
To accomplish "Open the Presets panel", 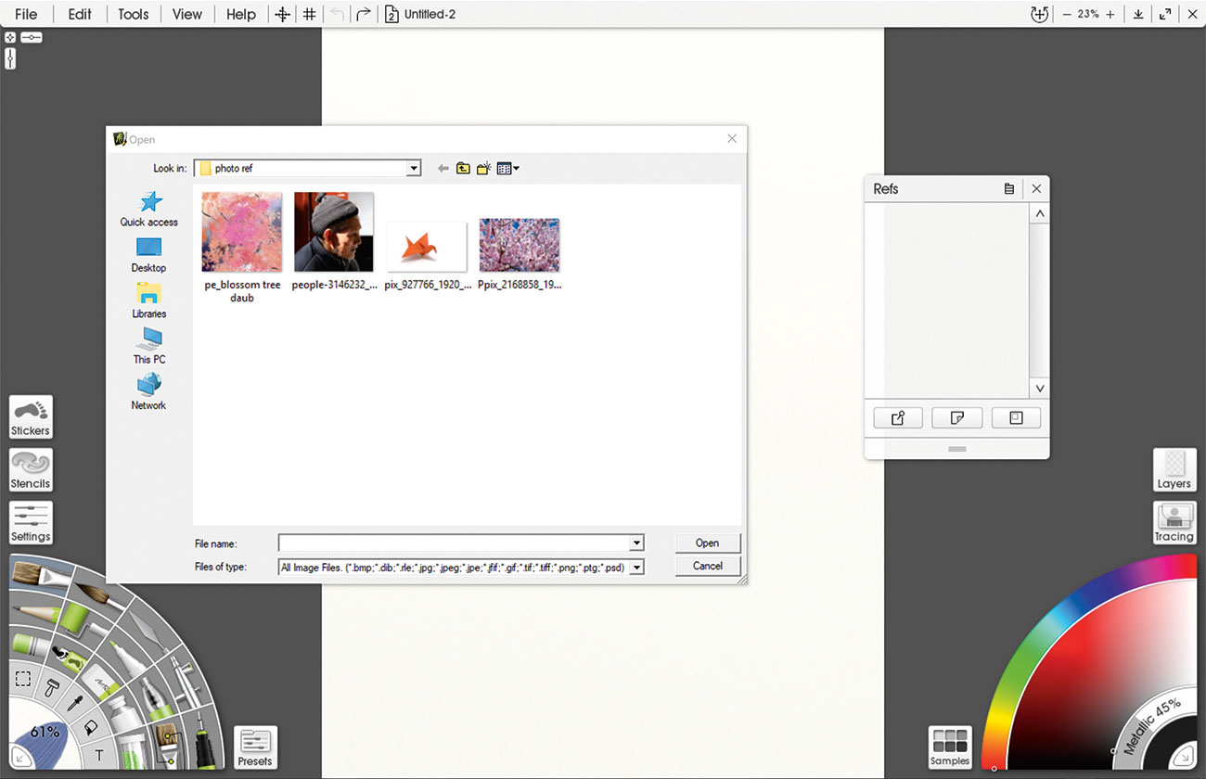I will [254, 747].
